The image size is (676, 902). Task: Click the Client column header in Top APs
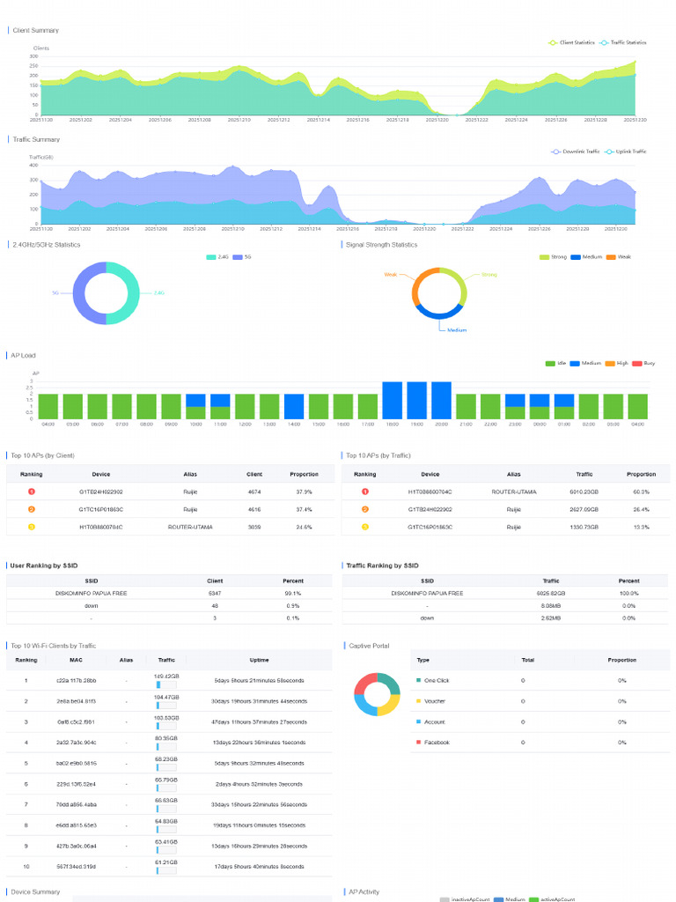click(254, 475)
